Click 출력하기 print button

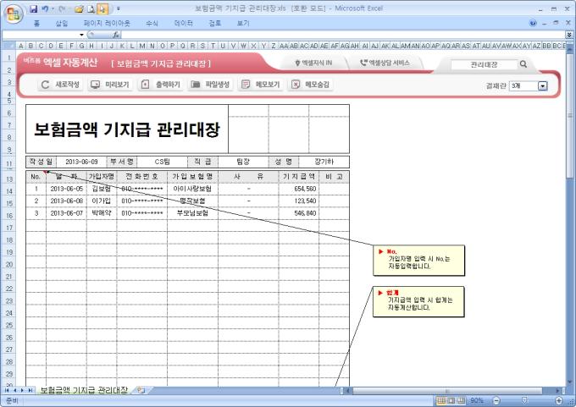[x=160, y=85]
